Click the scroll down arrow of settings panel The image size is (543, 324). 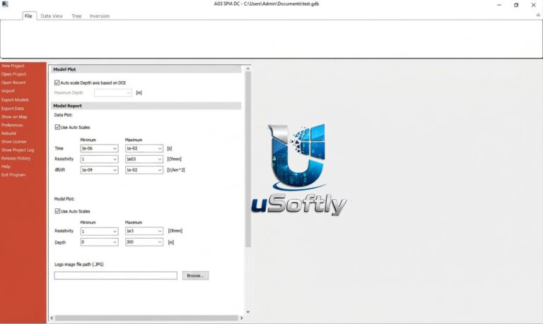[247, 311]
